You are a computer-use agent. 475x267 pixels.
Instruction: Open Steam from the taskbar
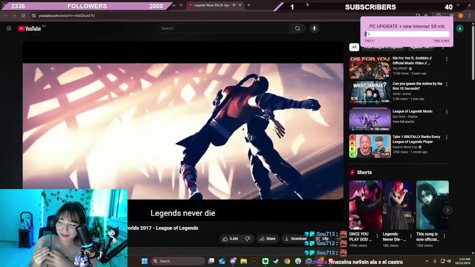pos(276,261)
